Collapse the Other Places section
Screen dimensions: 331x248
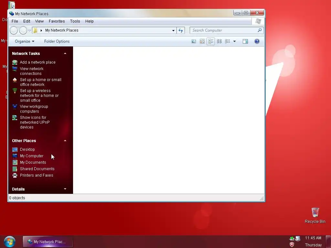(x=65, y=141)
